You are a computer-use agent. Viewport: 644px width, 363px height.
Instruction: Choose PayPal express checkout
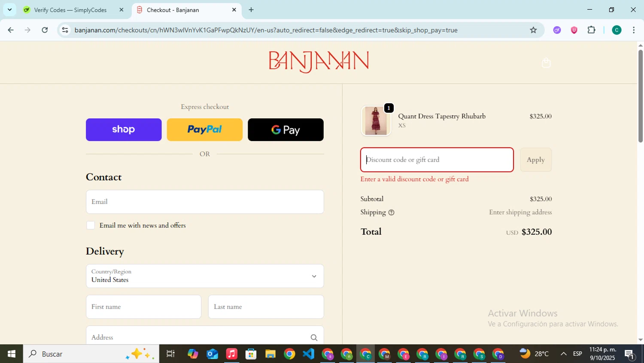[204, 129]
